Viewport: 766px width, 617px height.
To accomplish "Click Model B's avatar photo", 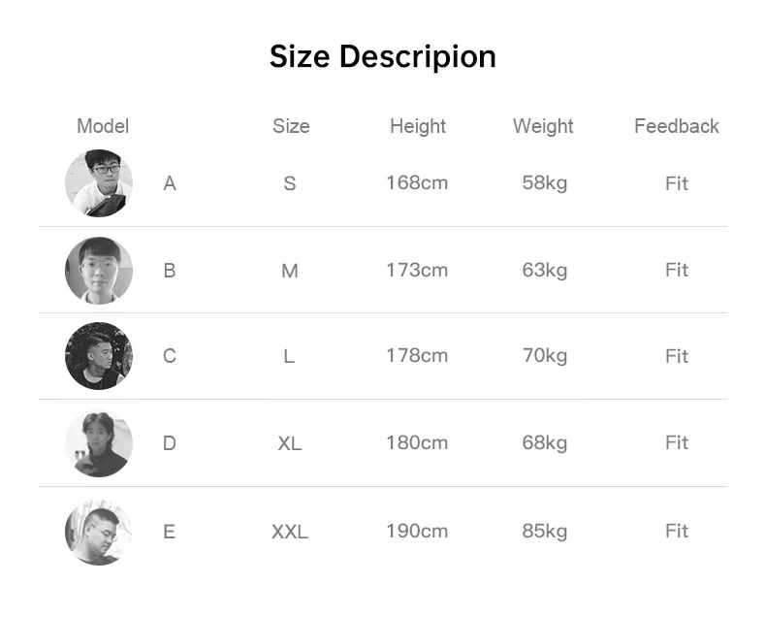I will pyautogui.click(x=99, y=270).
